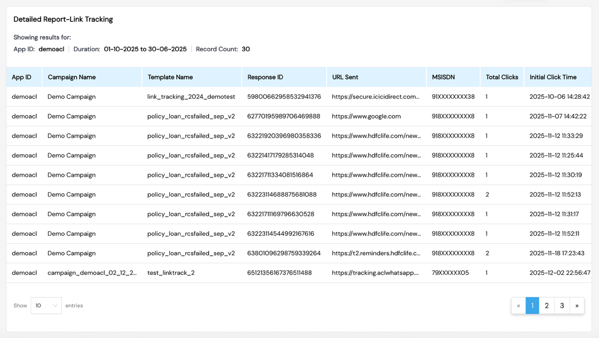Go to page 3 of results
Viewport: 599px width, 338px height.
562,306
